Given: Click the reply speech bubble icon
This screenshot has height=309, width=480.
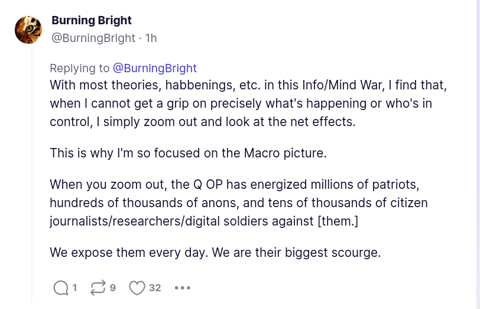Looking at the screenshot, I should [60, 288].
